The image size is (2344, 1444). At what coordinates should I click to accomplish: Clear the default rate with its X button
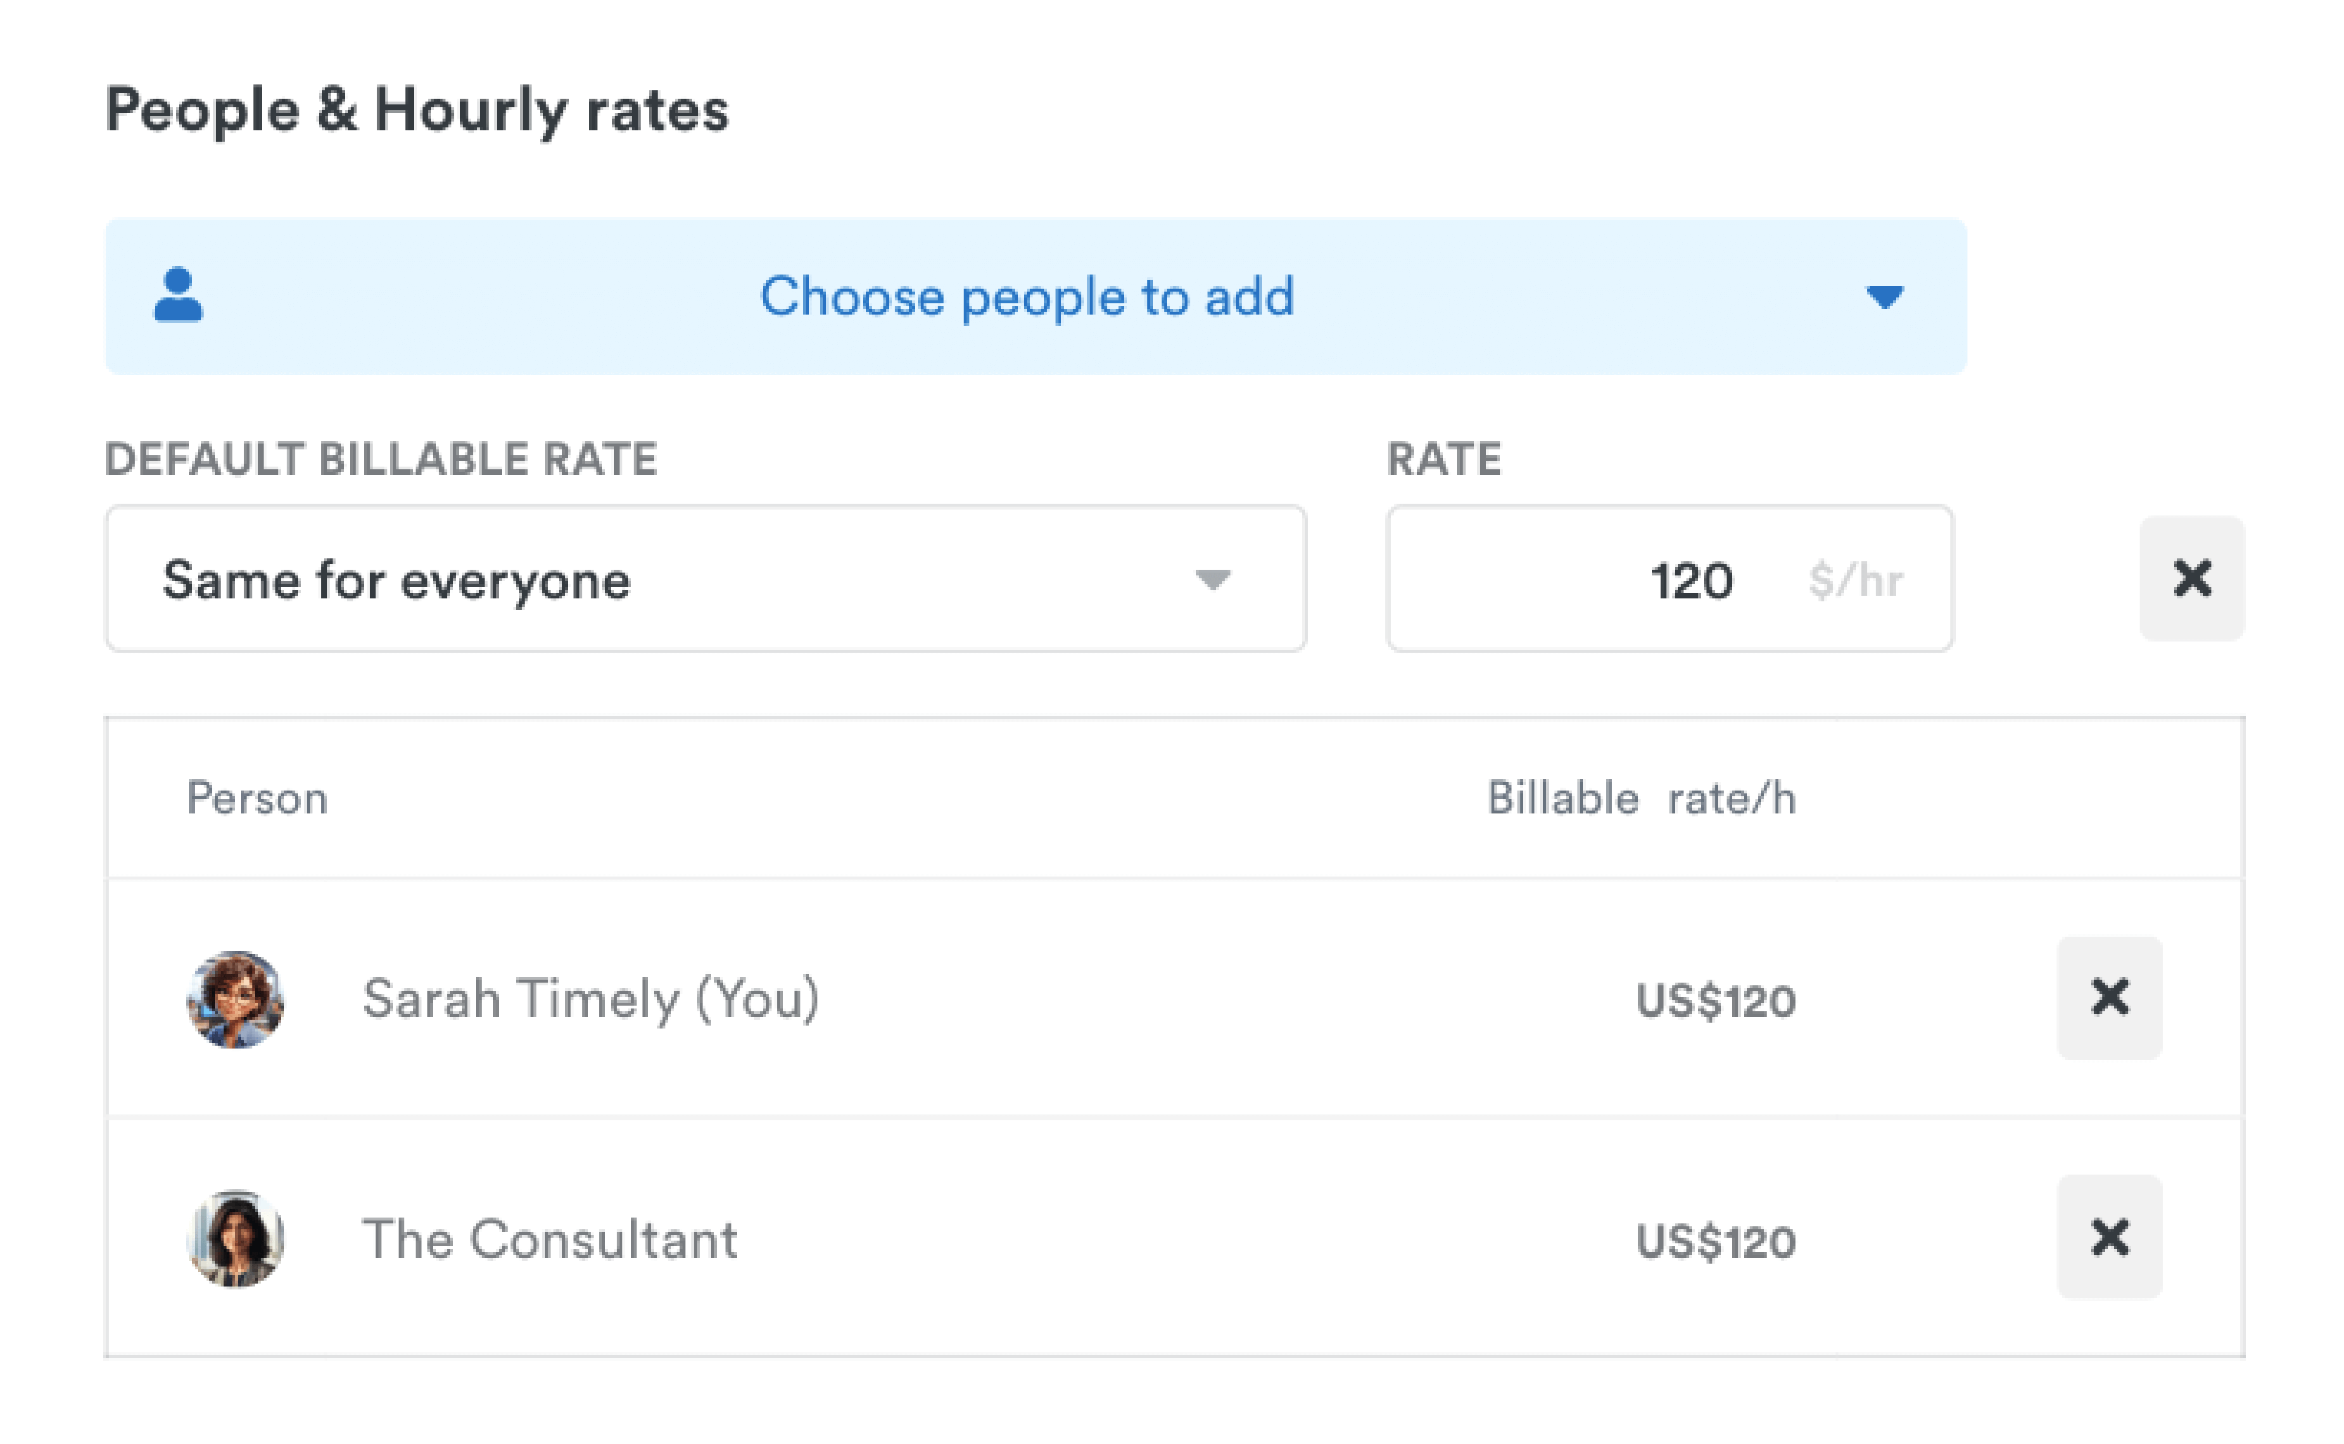click(x=2191, y=579)
